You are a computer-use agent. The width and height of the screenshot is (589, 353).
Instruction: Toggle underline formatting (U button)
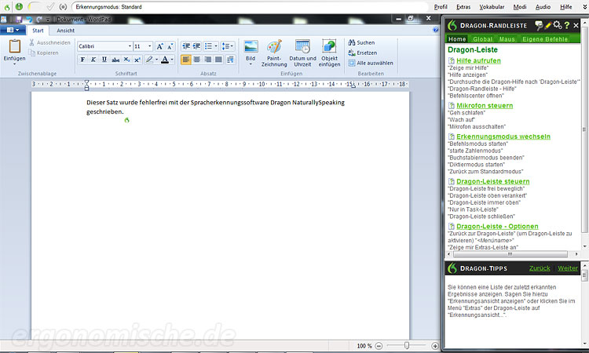pyautogui.click(x=104, y=60)
